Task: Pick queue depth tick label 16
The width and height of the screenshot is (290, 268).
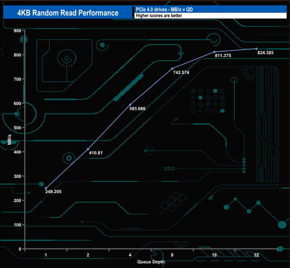Action: point(214,255)
